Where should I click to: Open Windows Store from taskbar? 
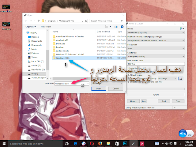click(117, 144)
